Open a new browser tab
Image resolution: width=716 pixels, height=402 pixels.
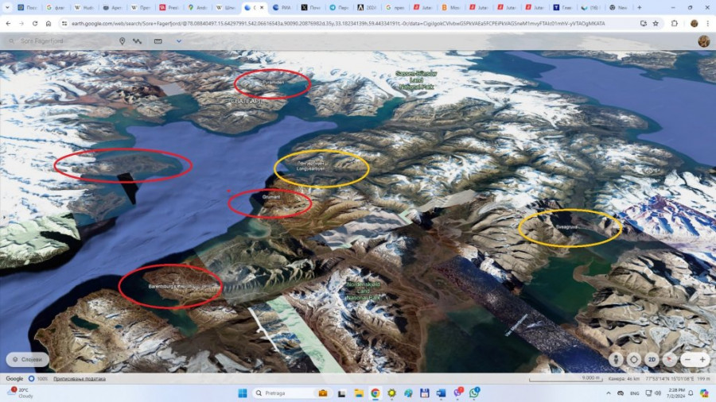[x=639, y=7]
